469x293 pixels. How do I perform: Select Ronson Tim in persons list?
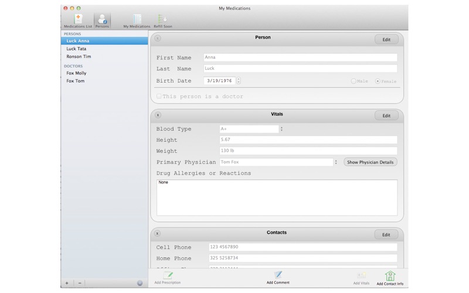pos(79,57)
